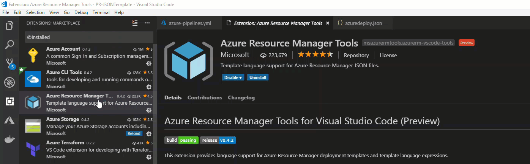The image size is (530, 164).
Task: Open the Explorer view in activity bar
Action: click(x=9, y=26)
